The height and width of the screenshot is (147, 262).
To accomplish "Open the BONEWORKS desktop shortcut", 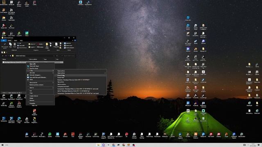I will [x=4, y=3].
